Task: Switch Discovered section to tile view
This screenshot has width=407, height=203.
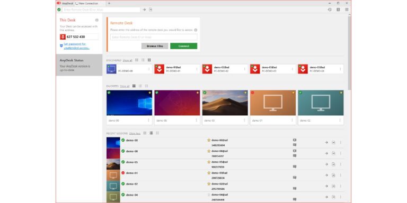Action: click(137, 60)
